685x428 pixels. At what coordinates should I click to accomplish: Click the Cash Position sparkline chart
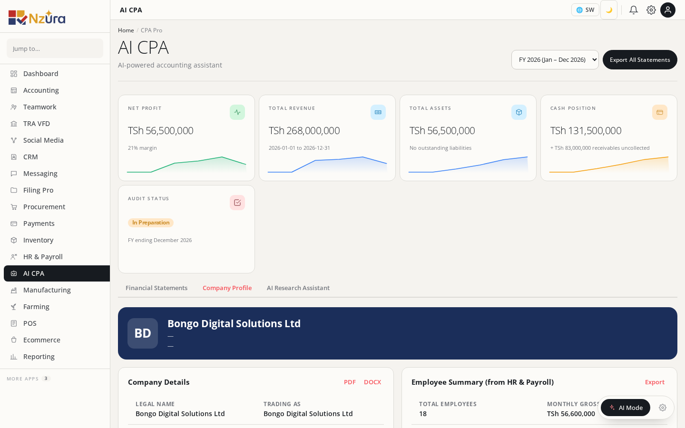point(609,164)
